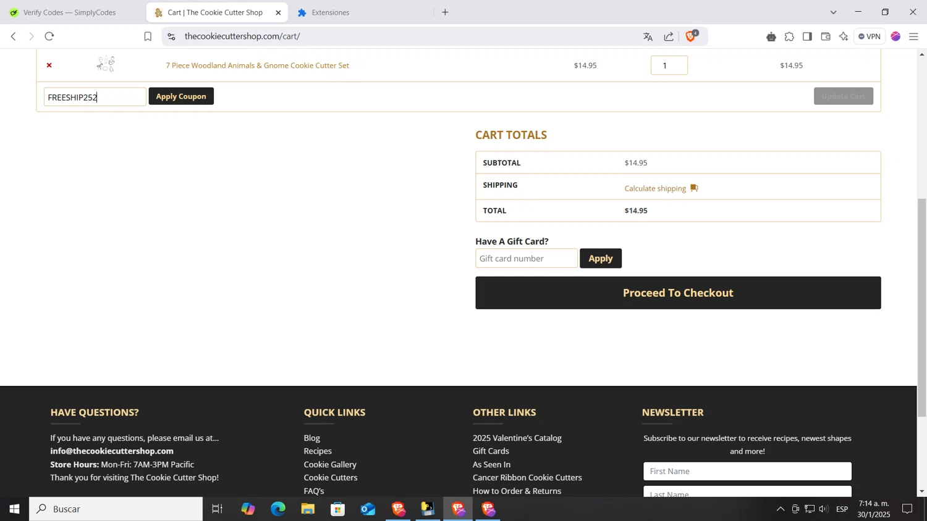Open the extension icon left of puzzle

(771, 36)
